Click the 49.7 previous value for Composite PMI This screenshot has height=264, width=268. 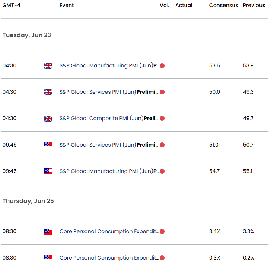tap(248, 118)
